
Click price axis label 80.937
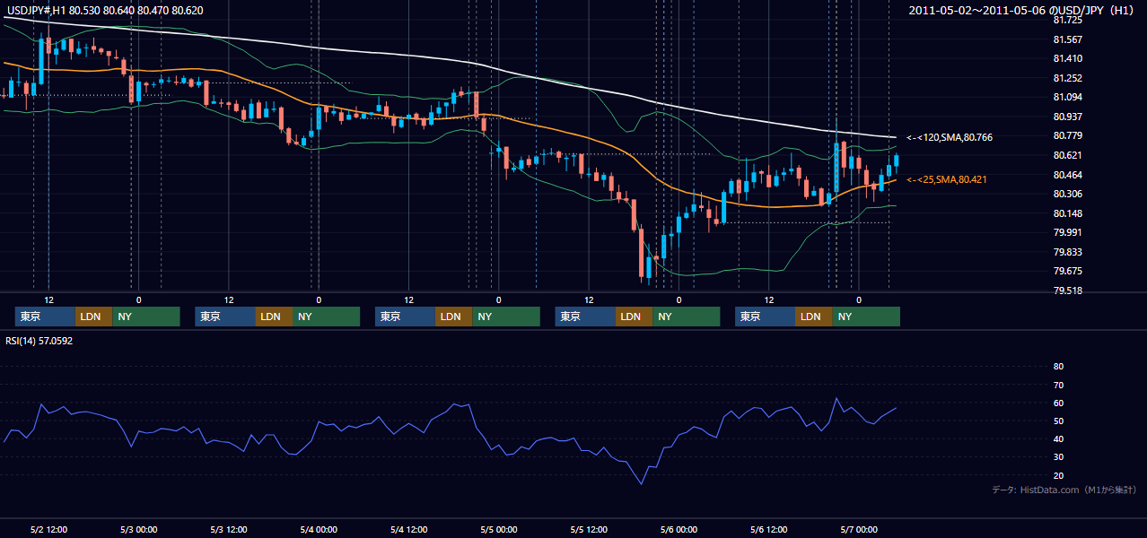(1067, 117)
